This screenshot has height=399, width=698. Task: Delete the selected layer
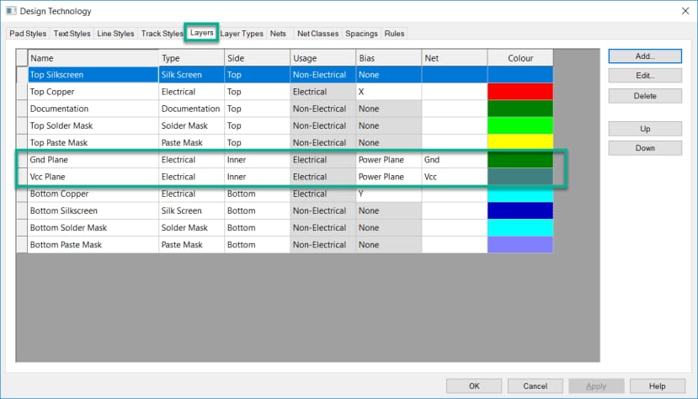(645, 96)
